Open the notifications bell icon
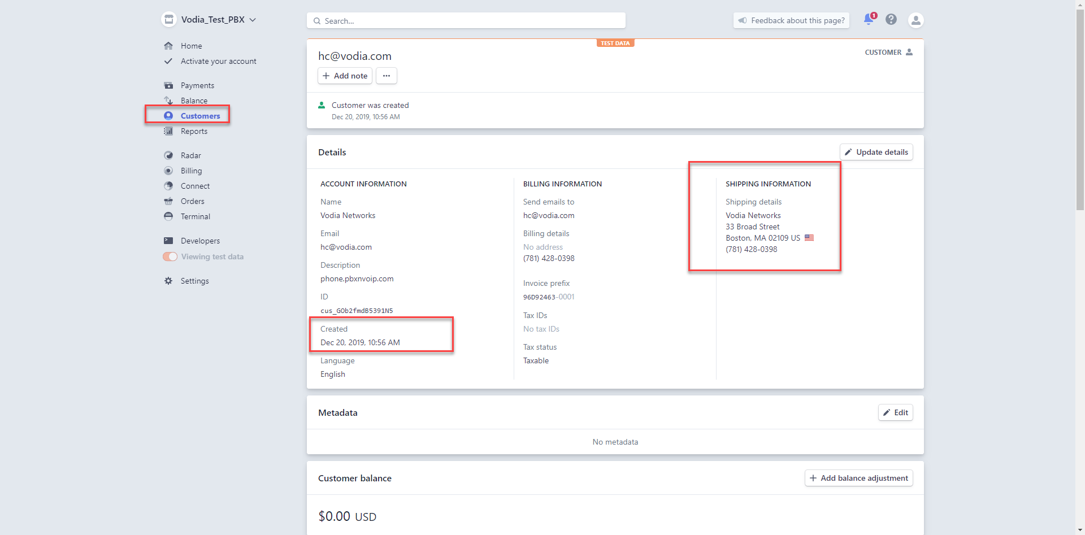This screenshot has width=1085, height=535. point(869,20)
